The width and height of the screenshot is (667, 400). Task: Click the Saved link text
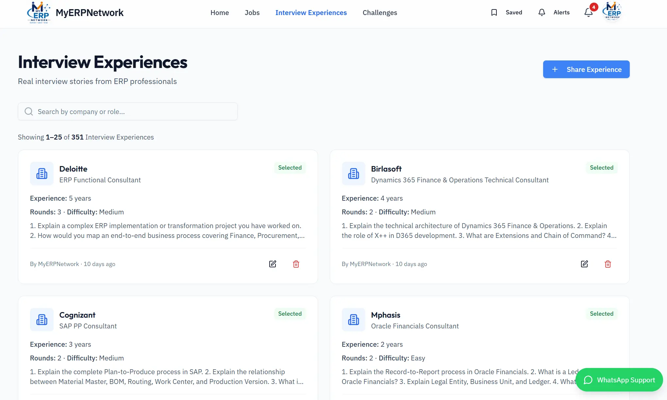[x=514, y=12]
